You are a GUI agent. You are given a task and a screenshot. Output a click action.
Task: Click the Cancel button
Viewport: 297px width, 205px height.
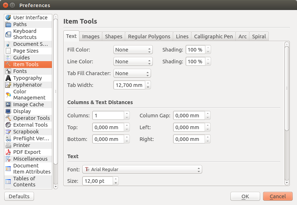click(278, 196)
